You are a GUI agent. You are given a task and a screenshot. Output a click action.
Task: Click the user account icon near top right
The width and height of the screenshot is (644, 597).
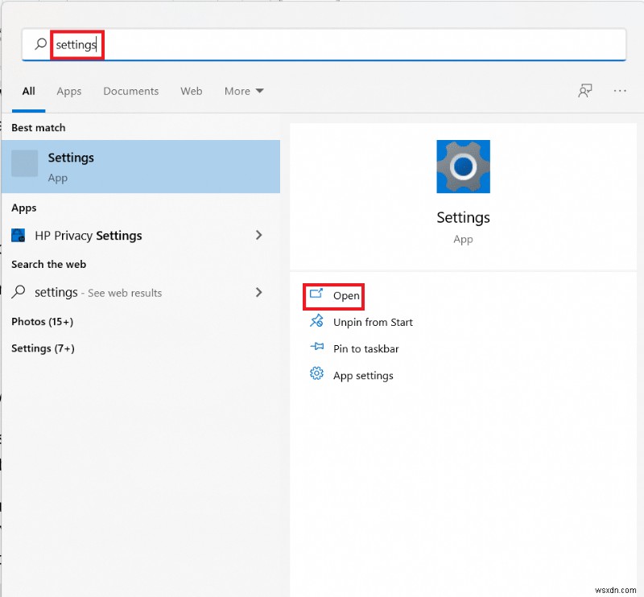585,91
